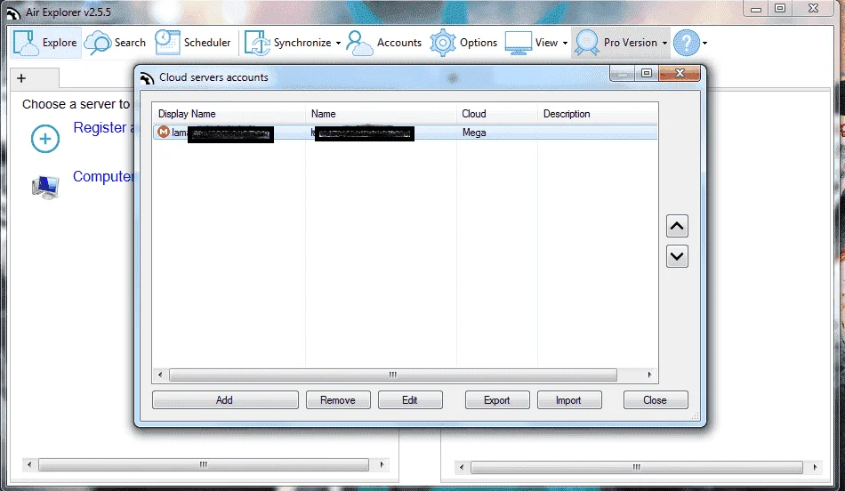Click the accounts list scroll right arrow
845x491 pixels.
[649, 374]
